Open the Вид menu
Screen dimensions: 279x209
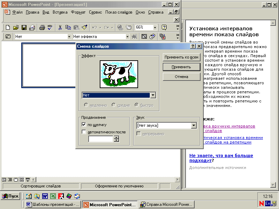[x=46, y=12]
